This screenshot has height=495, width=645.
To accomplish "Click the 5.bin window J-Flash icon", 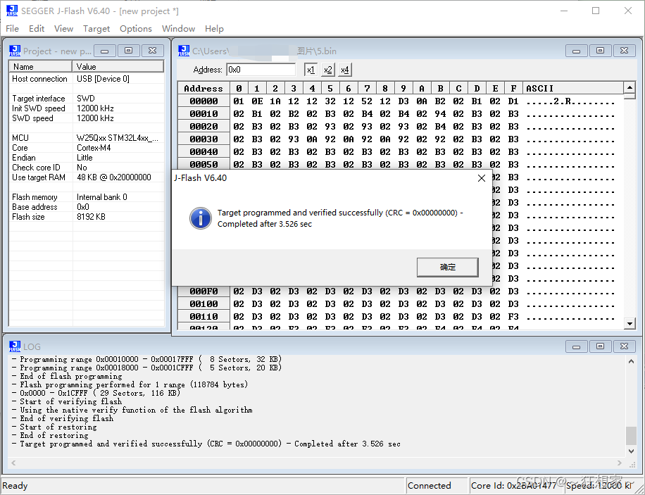I will pyautogui.click(x=184, y=51).
